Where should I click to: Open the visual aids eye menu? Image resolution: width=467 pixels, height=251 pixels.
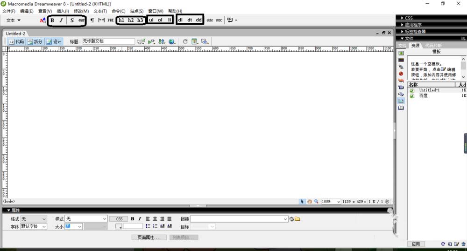coord(205,41)
